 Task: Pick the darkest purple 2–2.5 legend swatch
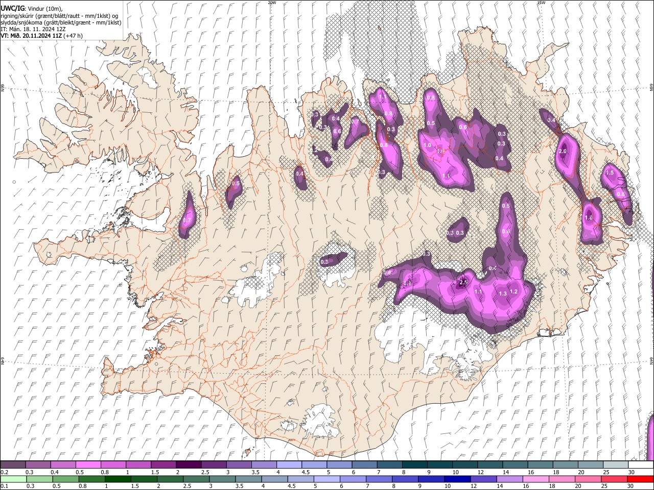(x=189, y=464)
